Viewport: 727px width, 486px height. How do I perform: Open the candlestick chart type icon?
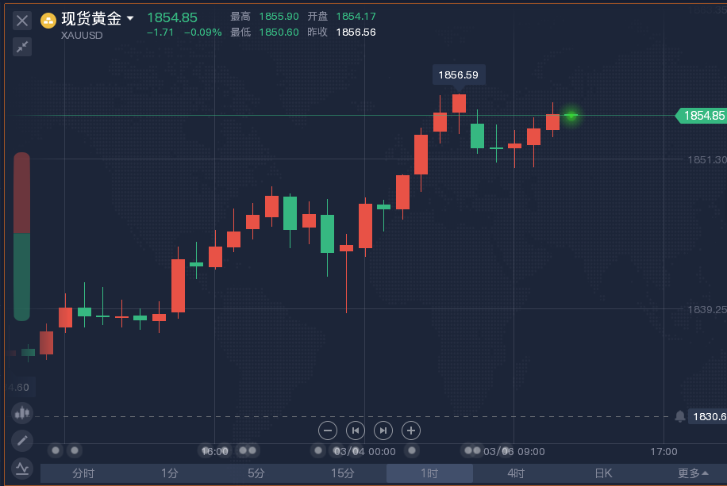pyautogui.click(x=22, y=412)
